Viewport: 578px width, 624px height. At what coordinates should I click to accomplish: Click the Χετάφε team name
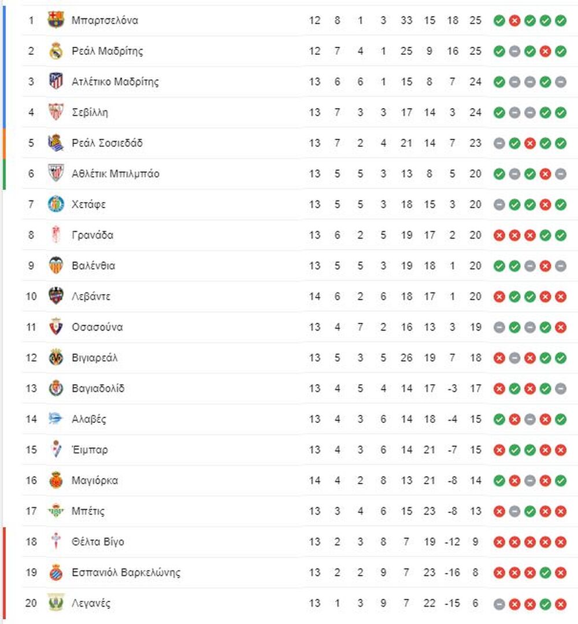88,204
